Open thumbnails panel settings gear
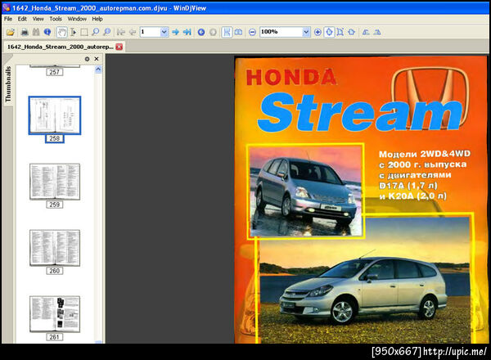Screen dimensions: 491x360 tap(87, 59)
